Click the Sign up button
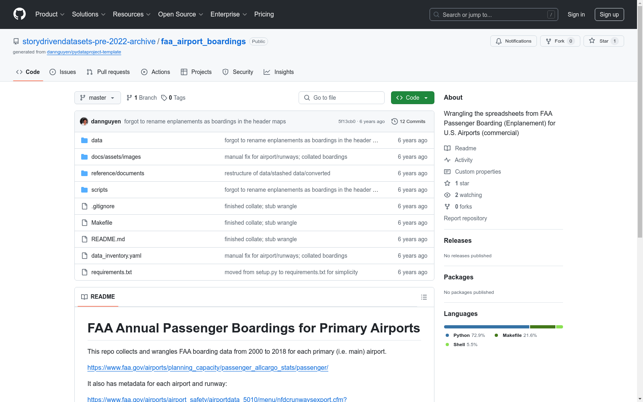This screenshot has width=643, height=402. click(609, 14)
